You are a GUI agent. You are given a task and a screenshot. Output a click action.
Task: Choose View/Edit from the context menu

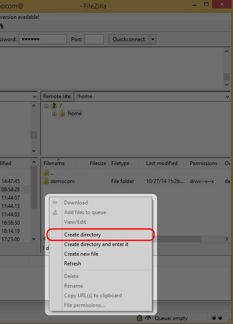pyautogui.click(x=101, y=222)
